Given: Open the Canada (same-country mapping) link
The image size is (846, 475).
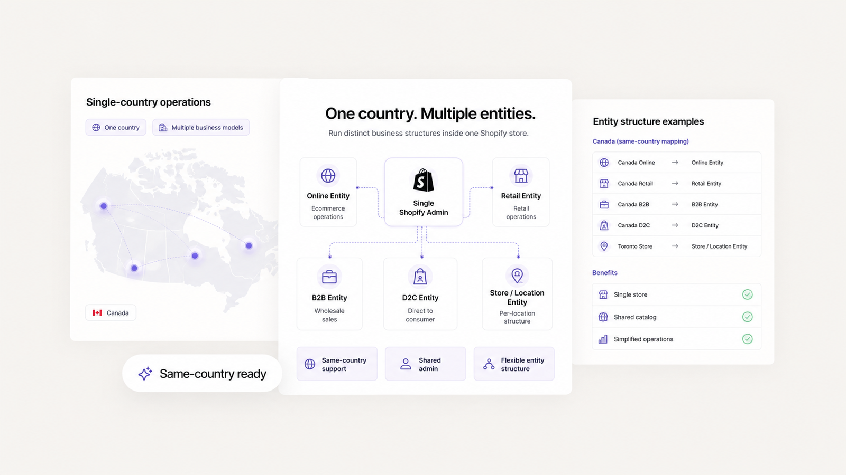Looking at the screenshot, I should tap(641, 141).
